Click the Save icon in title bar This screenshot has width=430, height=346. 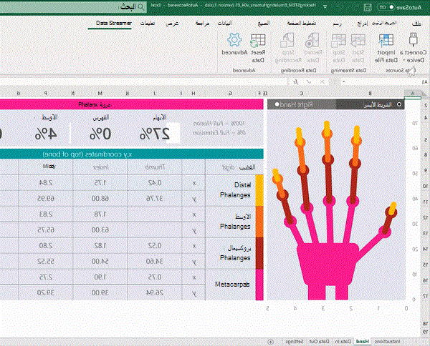tap(368, 7)
